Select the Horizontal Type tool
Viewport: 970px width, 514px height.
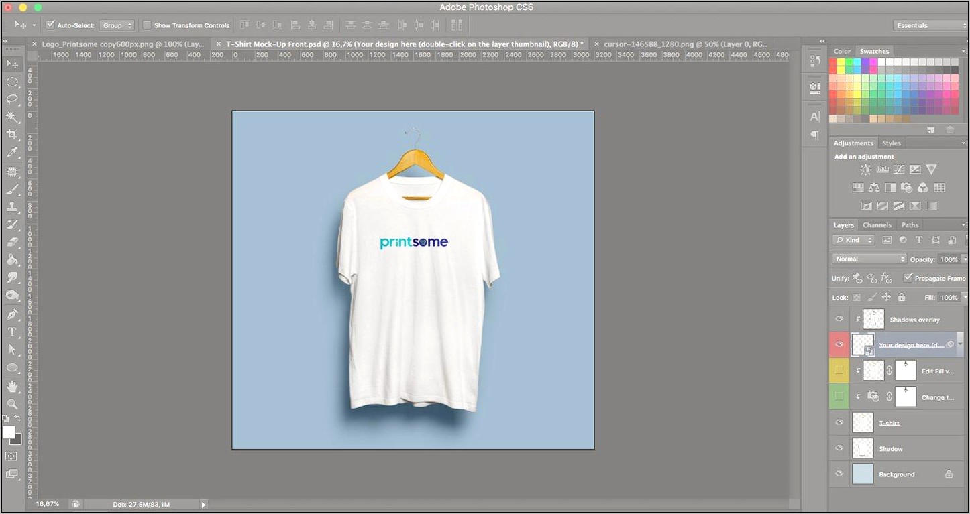pyautogui.click(x=12, y=332)
